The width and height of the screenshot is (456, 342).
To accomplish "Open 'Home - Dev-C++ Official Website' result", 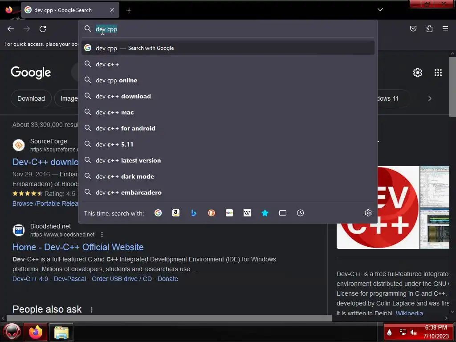I will tap(78, 247).
